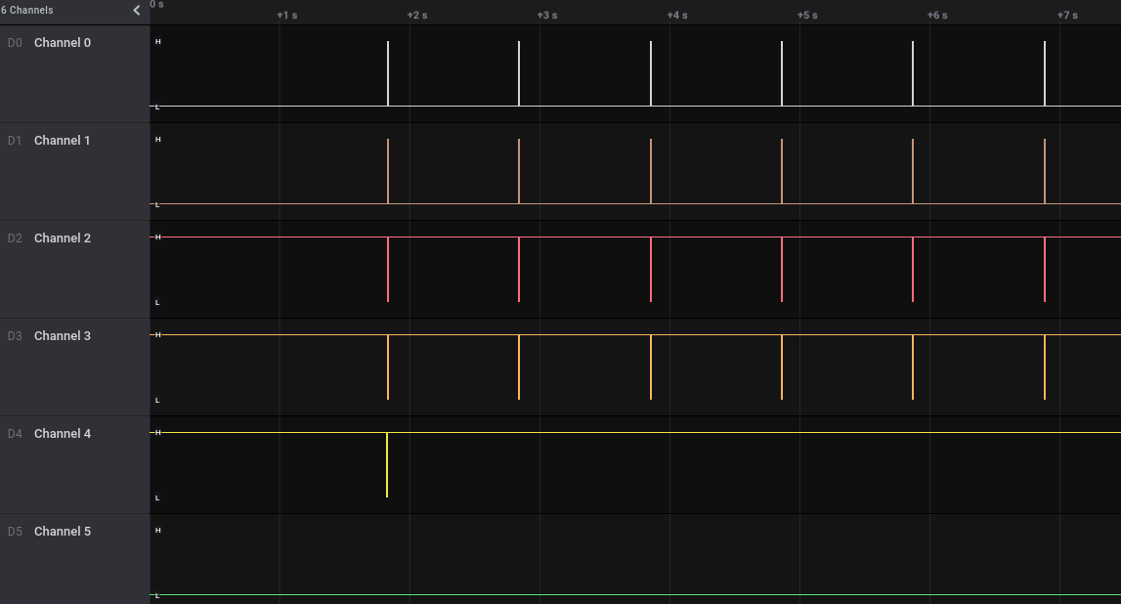Click the Channel 2 low pulse near +3 s

pyautogui.click(x=519, y=269)
